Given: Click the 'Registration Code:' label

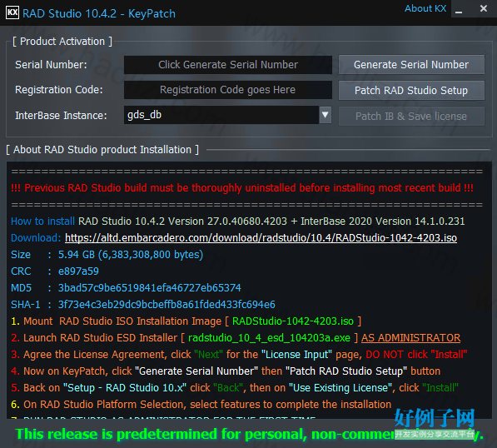Looking at the screenshot, I should pyautogui.click(x=59, y=90).
